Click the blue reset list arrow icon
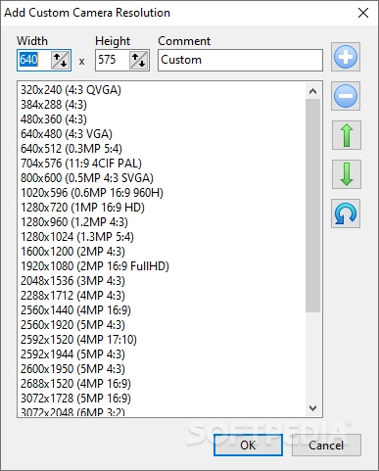 click(x=346, y=213)
